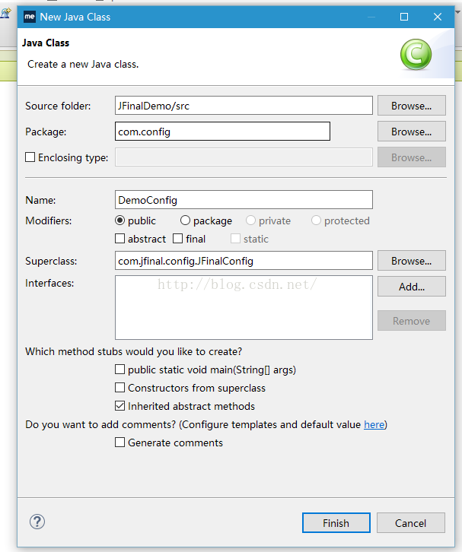Focus the Name field containing DemoConfig

pyautogui.click(x=244, y=200)
